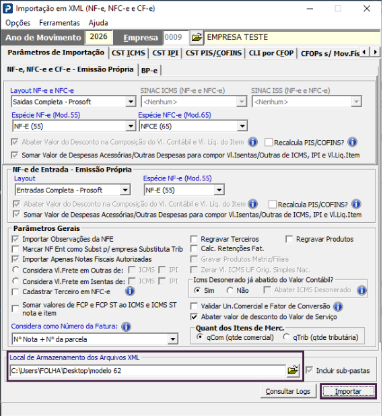This screenshot has height=416, width=383.
Task: Open company lookup folder icon beside Empresa
Action: pyautogui.click(x=197, y=38)
